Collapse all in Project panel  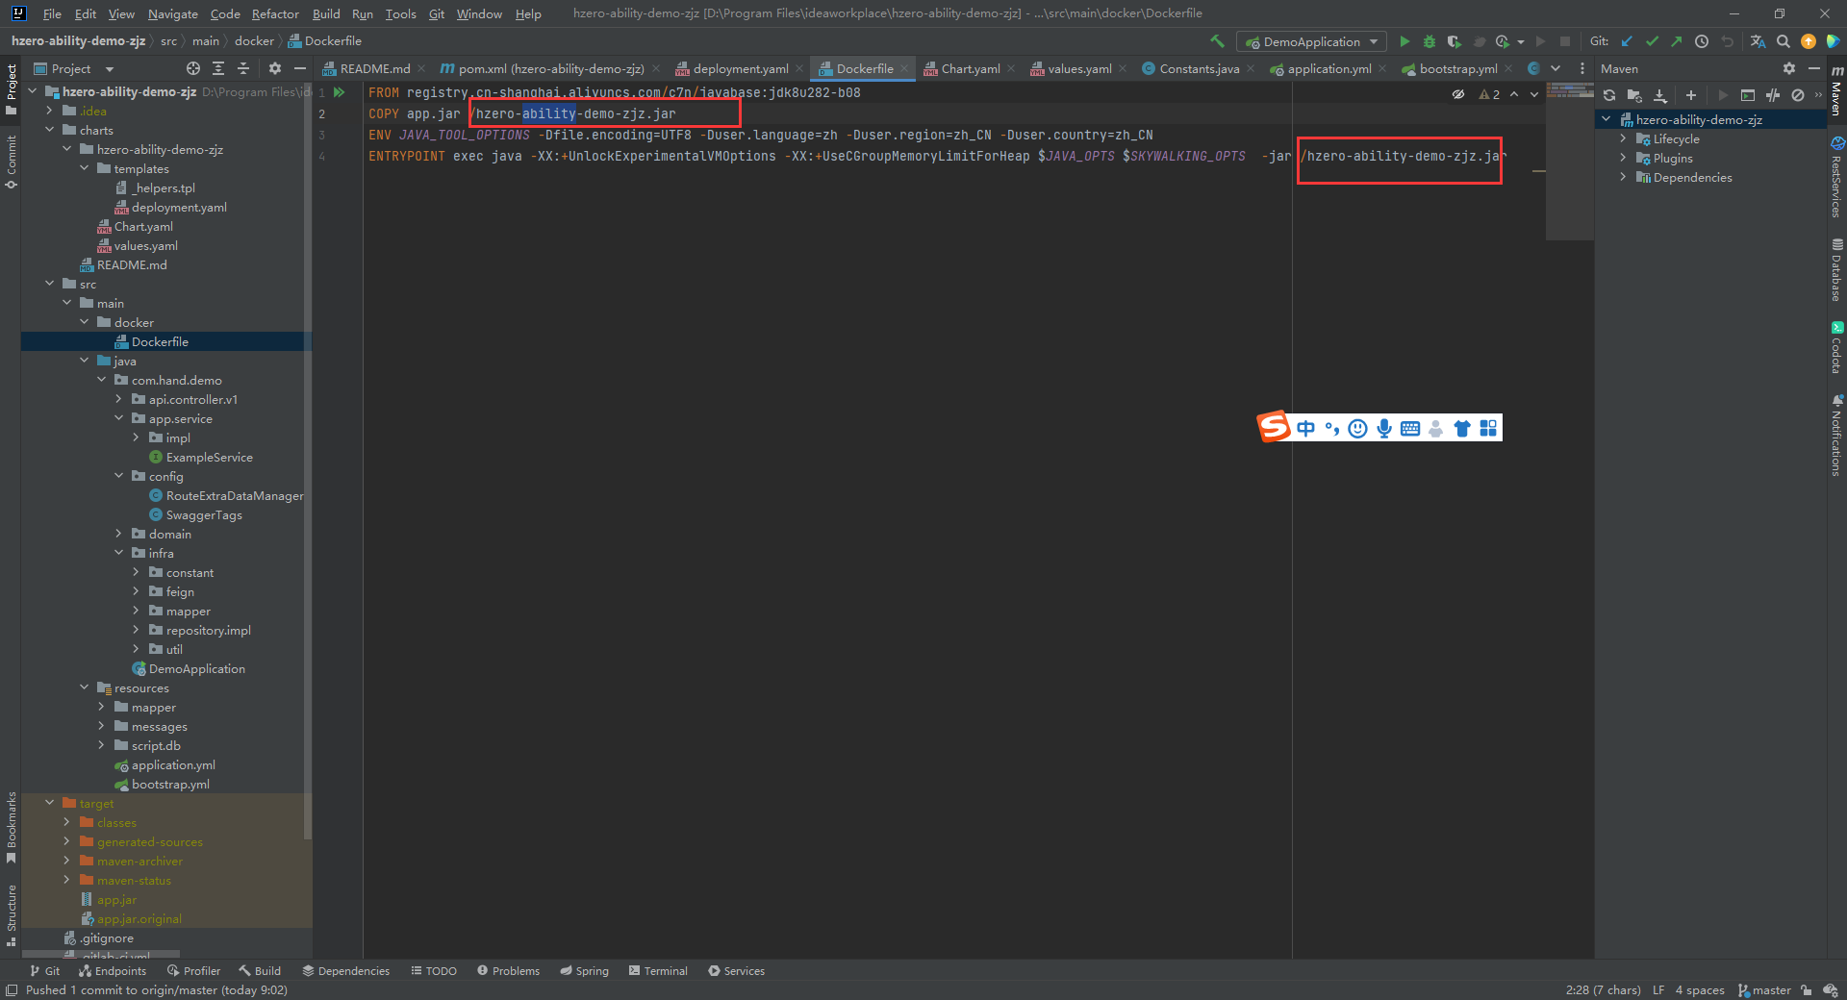coord(243,68)
